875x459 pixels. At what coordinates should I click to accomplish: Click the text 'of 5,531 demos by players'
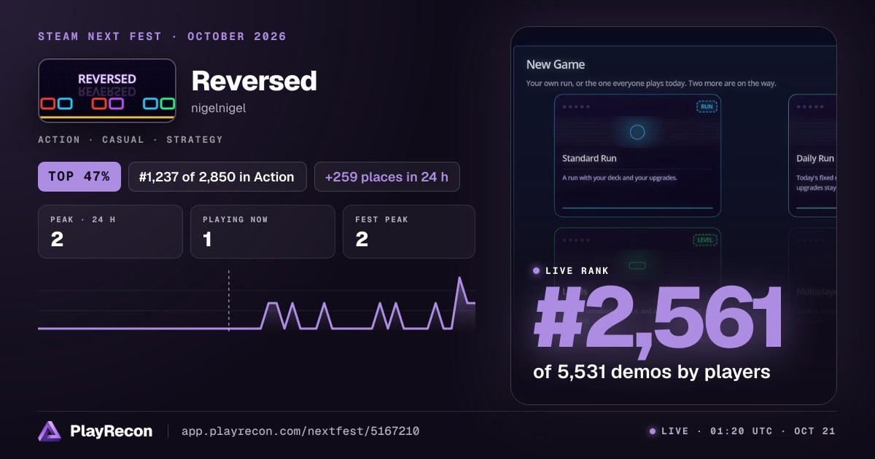(652, 372)
